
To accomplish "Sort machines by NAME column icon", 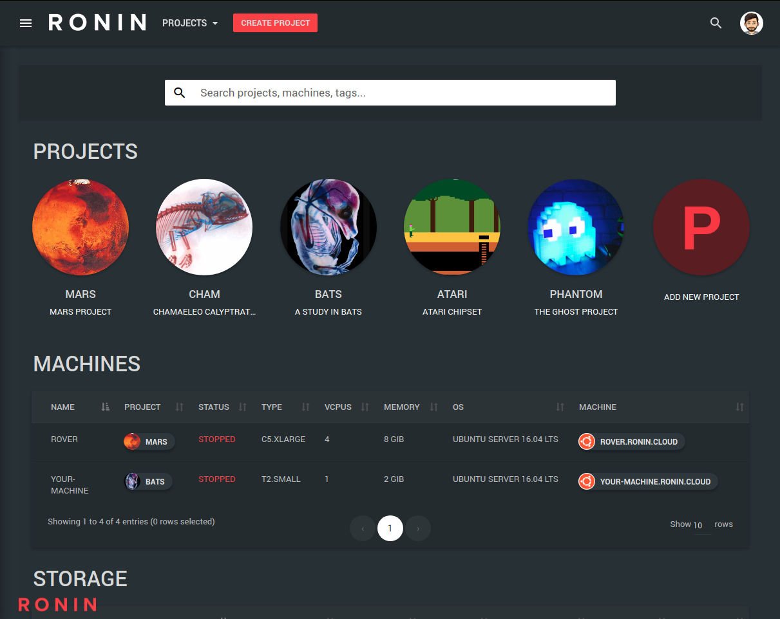I will [x=106, y=407].
